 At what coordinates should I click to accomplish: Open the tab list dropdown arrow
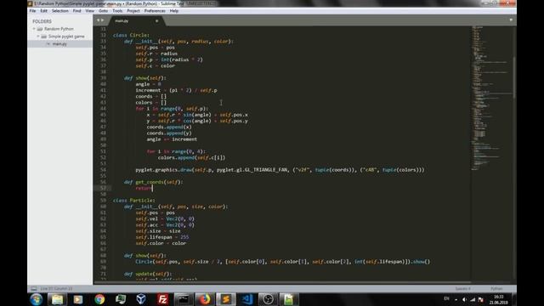click(511, 20)
